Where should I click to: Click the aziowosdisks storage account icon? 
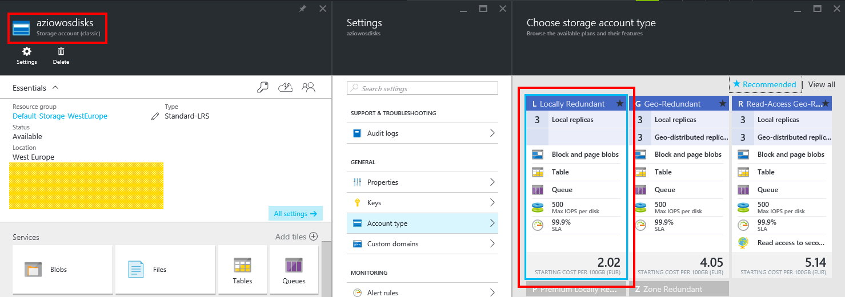pyautogui.click(x=21, y=29)
